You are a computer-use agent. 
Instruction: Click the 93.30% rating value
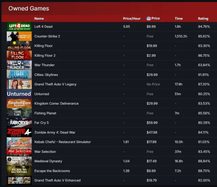pyautogui.click(x=204, y=46)
